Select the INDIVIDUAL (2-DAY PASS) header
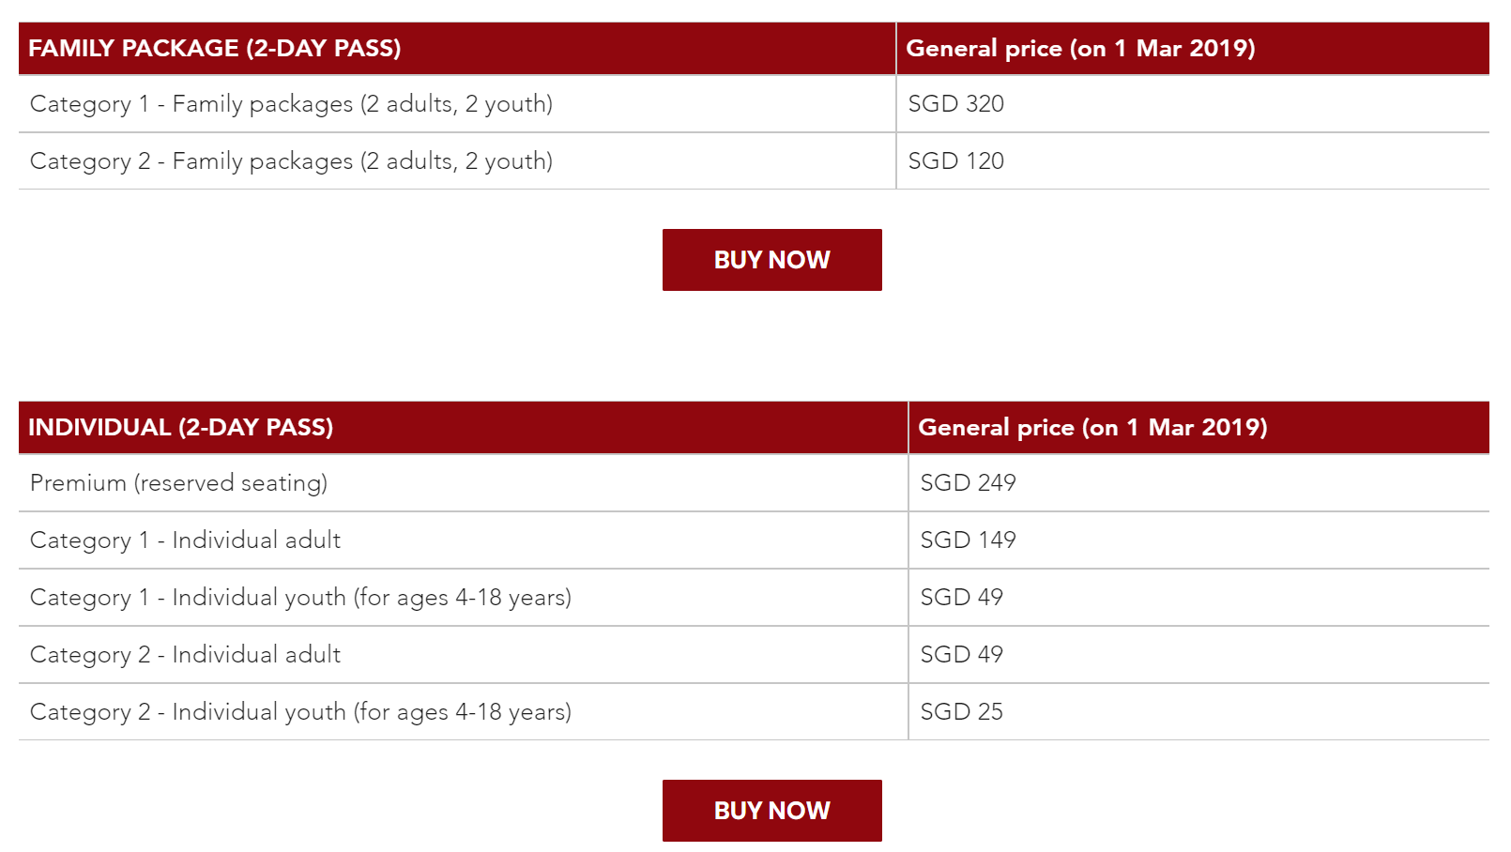 tap(463, 428)
